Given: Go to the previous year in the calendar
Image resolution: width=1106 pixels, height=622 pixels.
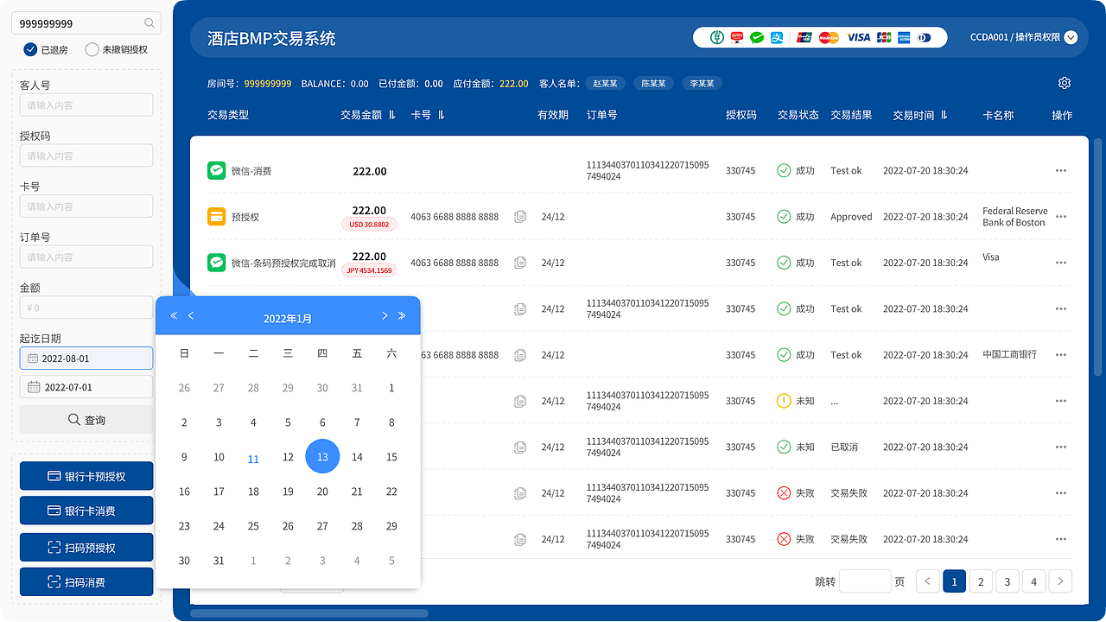Looking at the screenshot, I should coord(174,315).
